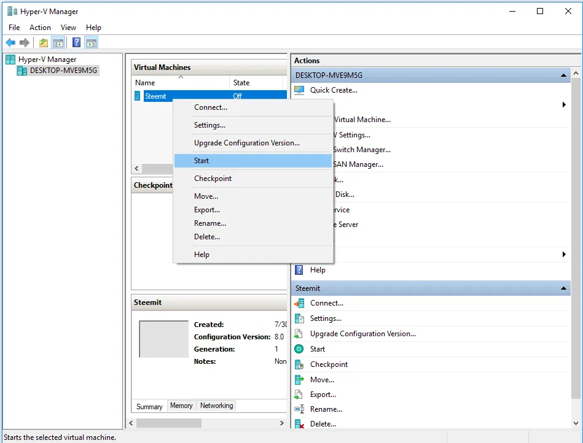Click Rename... in Steemit actions list

[x=326, y=409]
